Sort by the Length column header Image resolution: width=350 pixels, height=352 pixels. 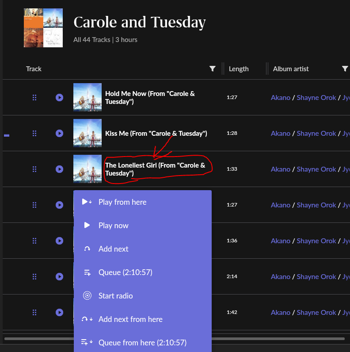239,69
